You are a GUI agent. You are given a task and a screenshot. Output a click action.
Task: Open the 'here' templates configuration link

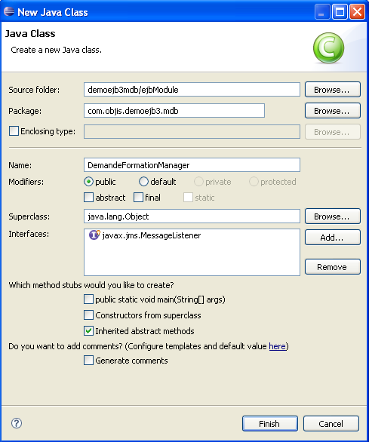(x=277, y=346)
